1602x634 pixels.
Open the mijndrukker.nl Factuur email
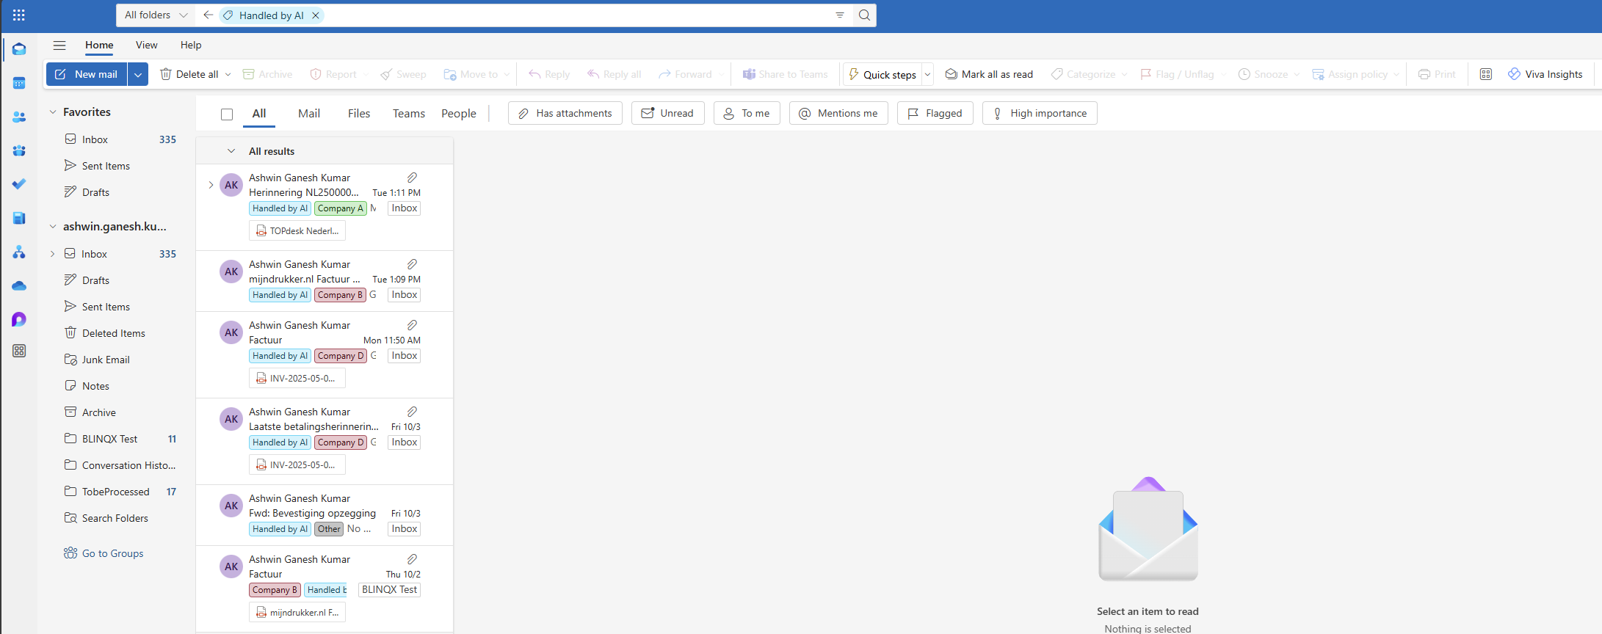325,281
